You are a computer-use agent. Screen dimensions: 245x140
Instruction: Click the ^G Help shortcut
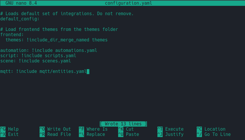click(x=9, y=129)
